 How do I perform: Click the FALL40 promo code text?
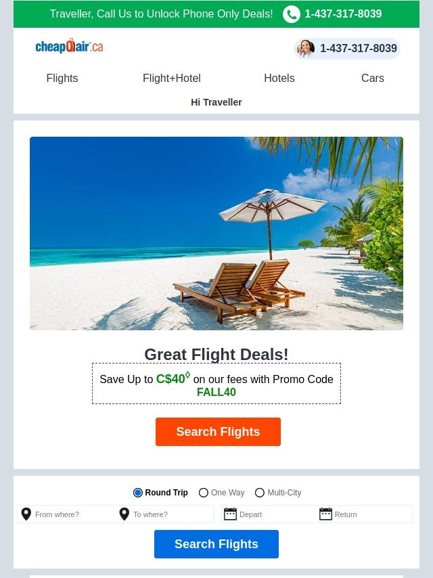point(216,393)
